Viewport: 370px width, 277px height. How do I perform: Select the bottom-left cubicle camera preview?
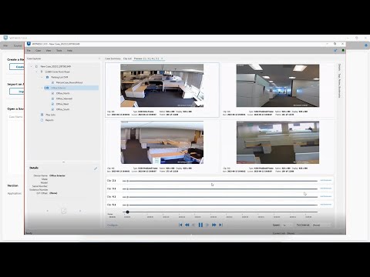coord(162,142)
